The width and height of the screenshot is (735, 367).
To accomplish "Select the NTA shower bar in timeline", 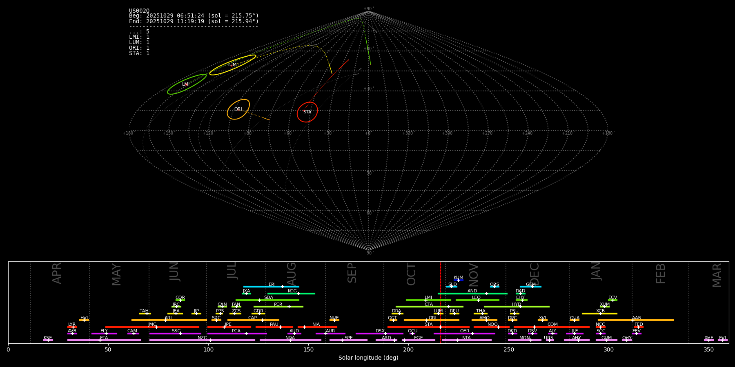I will point(466,340).
